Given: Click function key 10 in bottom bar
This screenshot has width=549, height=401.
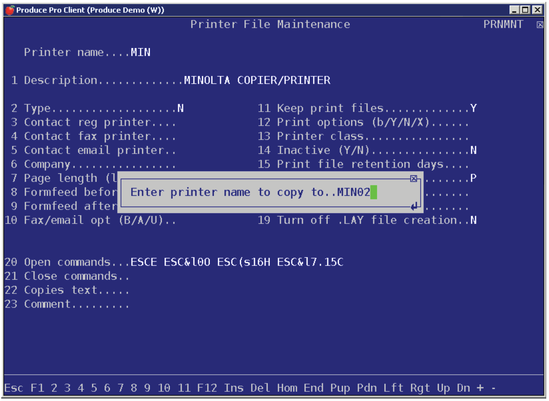Looking at the screenshot, I should [x=164, y=388].
